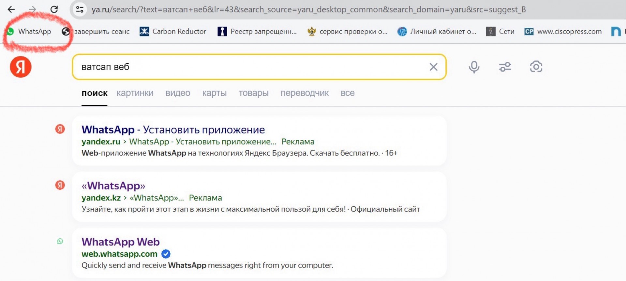Open the 'Личный кабинет о...' bookmark
The width and height of the screenshot is (626, 281).
pyautogui.click(x=437, y=31)
